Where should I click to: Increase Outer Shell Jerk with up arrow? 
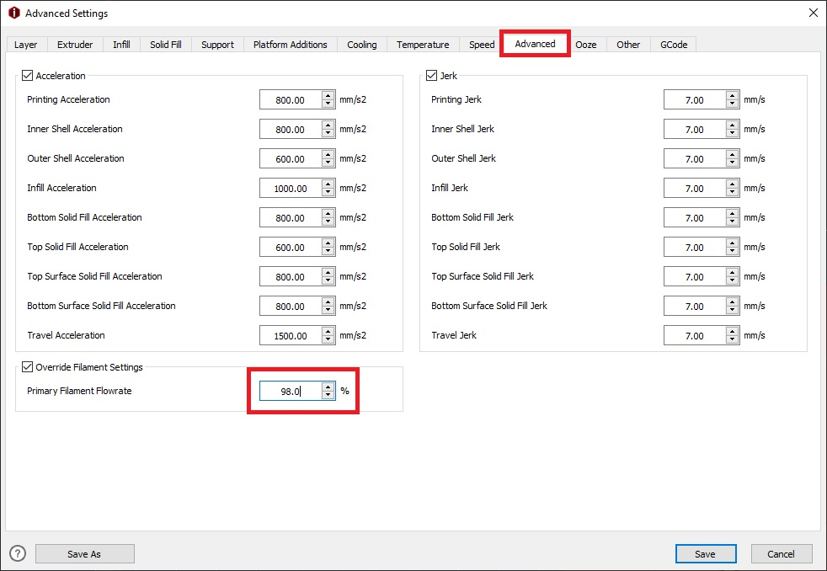732,155
